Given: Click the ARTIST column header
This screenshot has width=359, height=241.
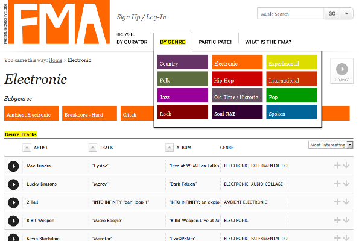Looking at the screenshot, I should tap(41, 148).
